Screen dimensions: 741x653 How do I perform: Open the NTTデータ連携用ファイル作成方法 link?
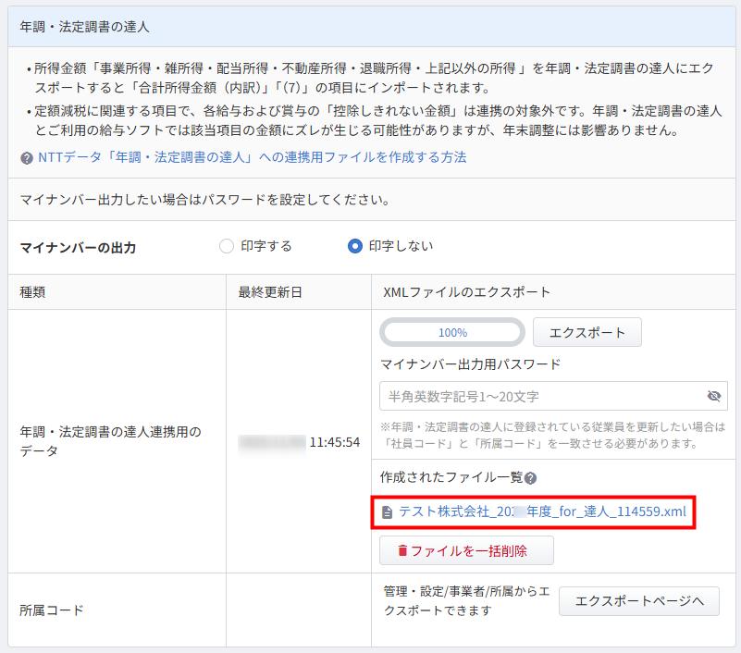pos(252,157)
